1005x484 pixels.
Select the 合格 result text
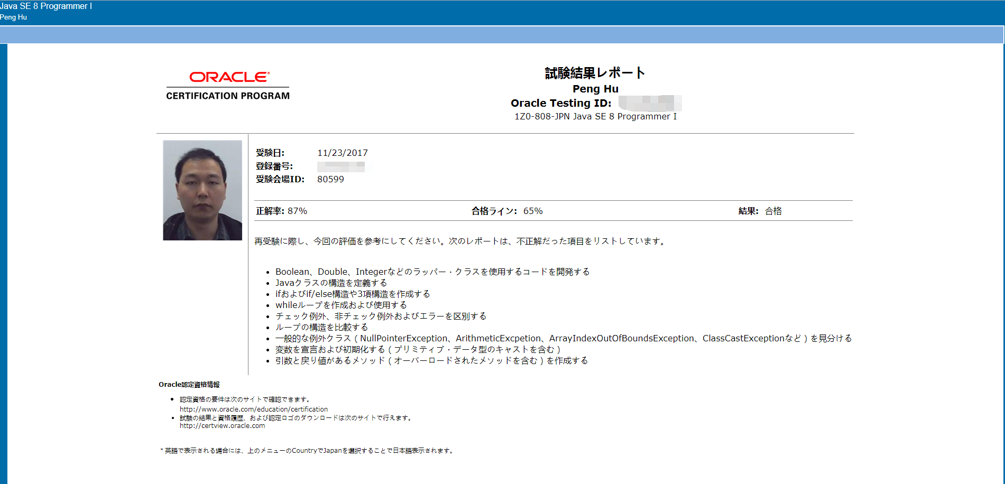point(773,210)
